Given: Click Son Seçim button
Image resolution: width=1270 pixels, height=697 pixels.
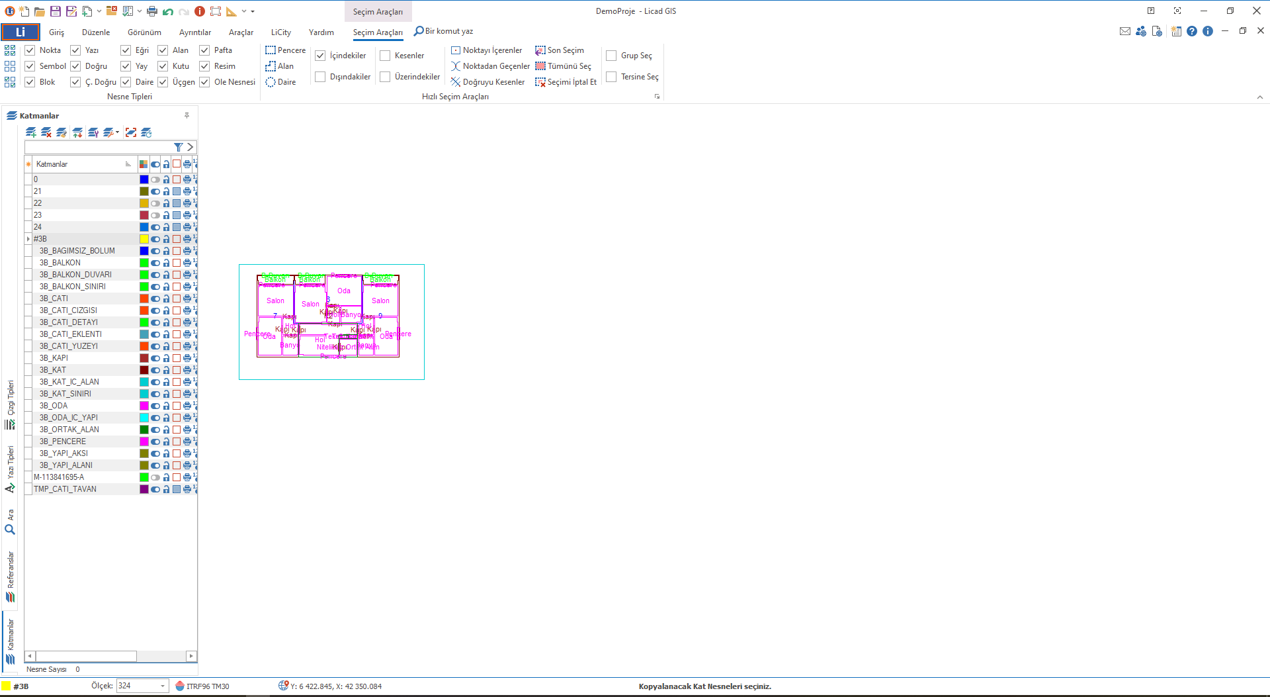Looking at the screenshot, I should point(560,50).
